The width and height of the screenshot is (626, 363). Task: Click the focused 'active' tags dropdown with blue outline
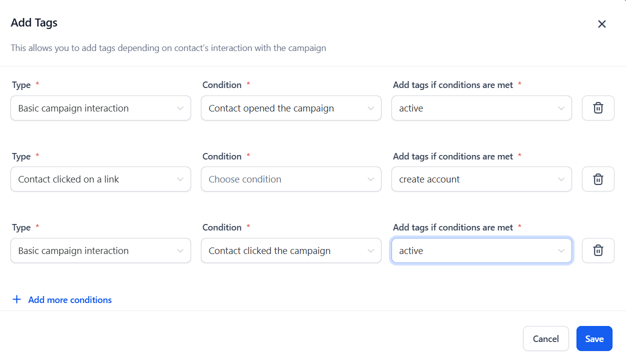(x=481, y=250)
